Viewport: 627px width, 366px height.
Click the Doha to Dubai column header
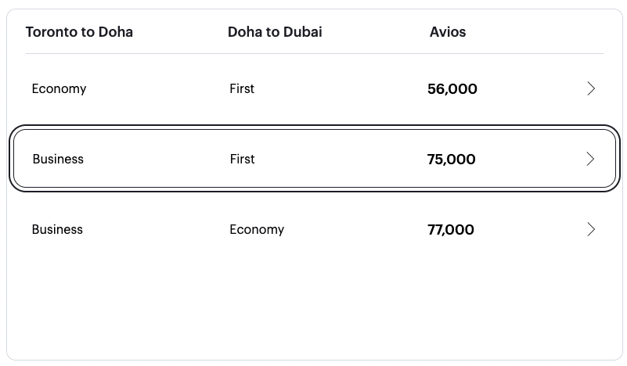pyautogui.click(x=275, y=32)
